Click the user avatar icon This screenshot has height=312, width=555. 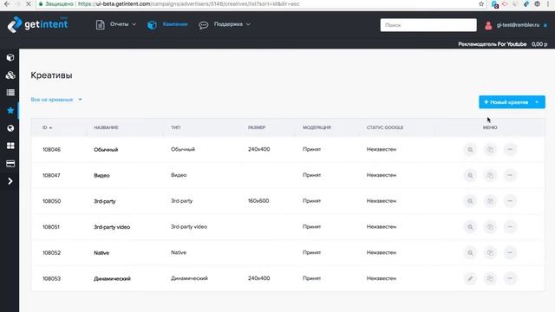click(488, 25)
